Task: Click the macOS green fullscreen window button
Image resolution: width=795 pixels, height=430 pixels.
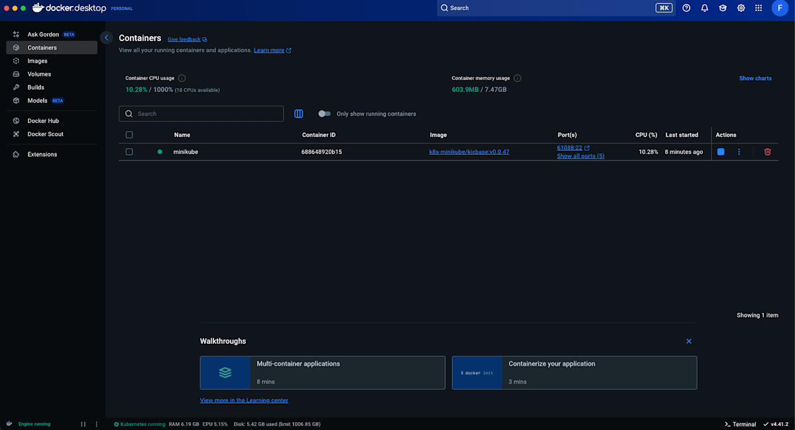Action: pos(24,8)
